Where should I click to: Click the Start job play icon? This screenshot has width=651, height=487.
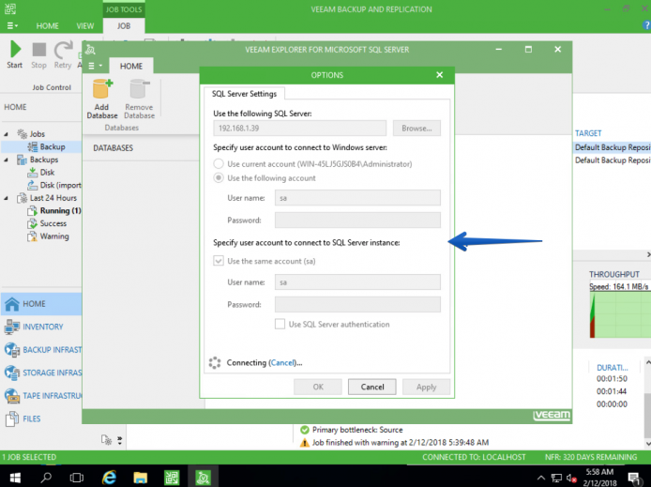[15, 50]
